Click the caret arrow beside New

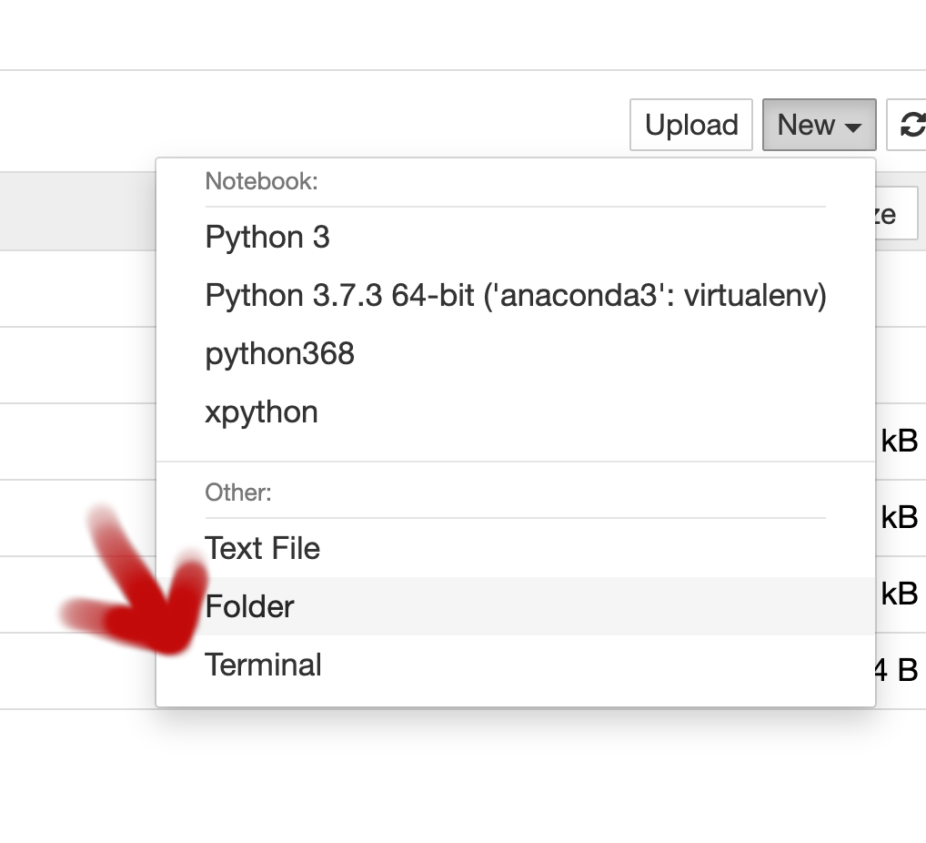pyautogui.click(x=852, y=127)
